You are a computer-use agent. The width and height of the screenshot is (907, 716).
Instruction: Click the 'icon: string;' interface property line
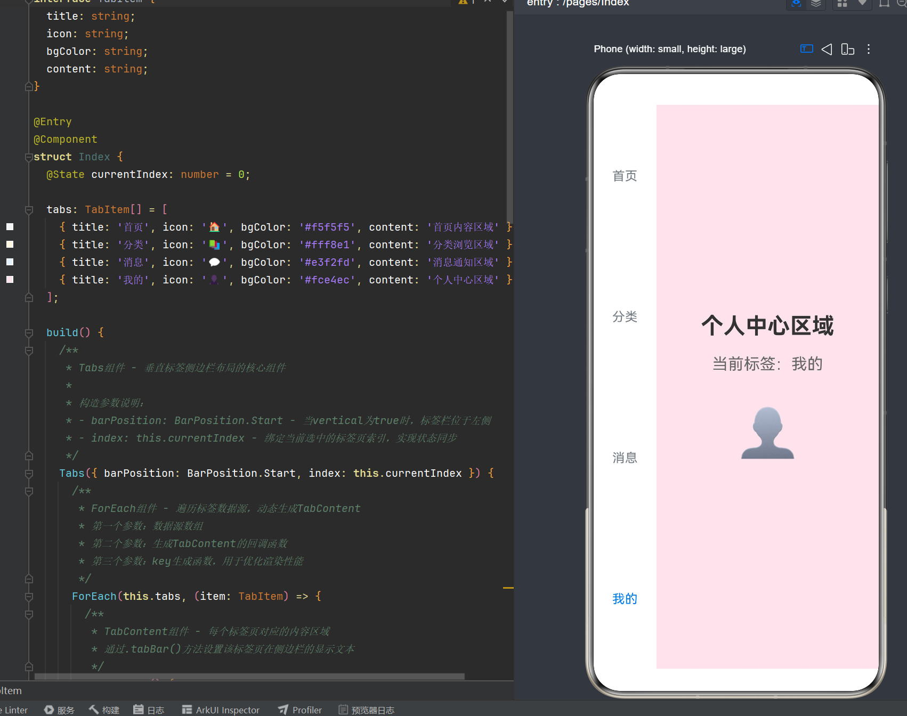point(87,34)
